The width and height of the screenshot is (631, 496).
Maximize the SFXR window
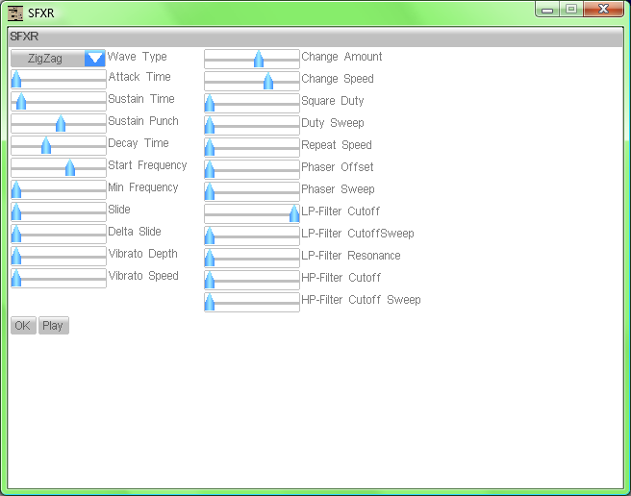tap(571, 10)
